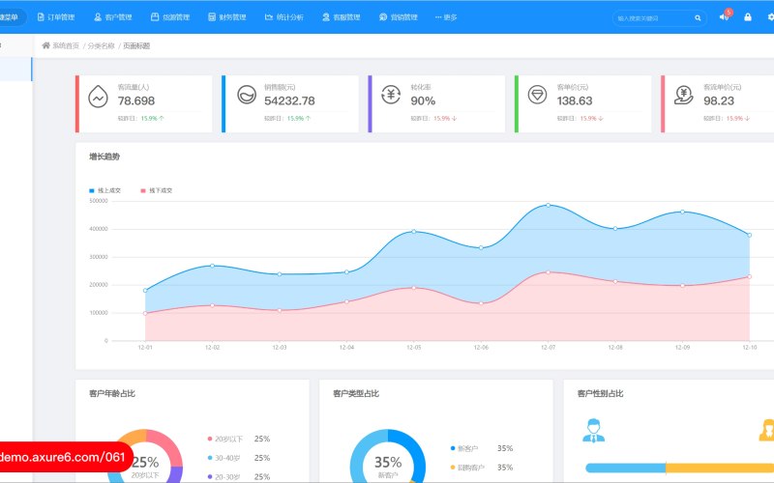Click the blue line point at 12-09
This screenshot has height=483, width=774.
683,212
